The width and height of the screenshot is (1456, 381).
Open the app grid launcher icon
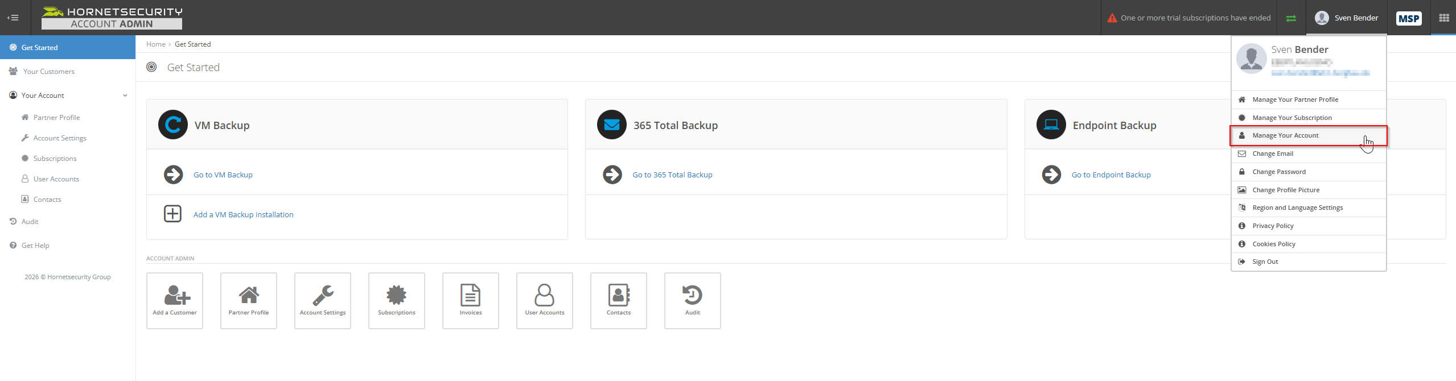tap(1443, 18)
